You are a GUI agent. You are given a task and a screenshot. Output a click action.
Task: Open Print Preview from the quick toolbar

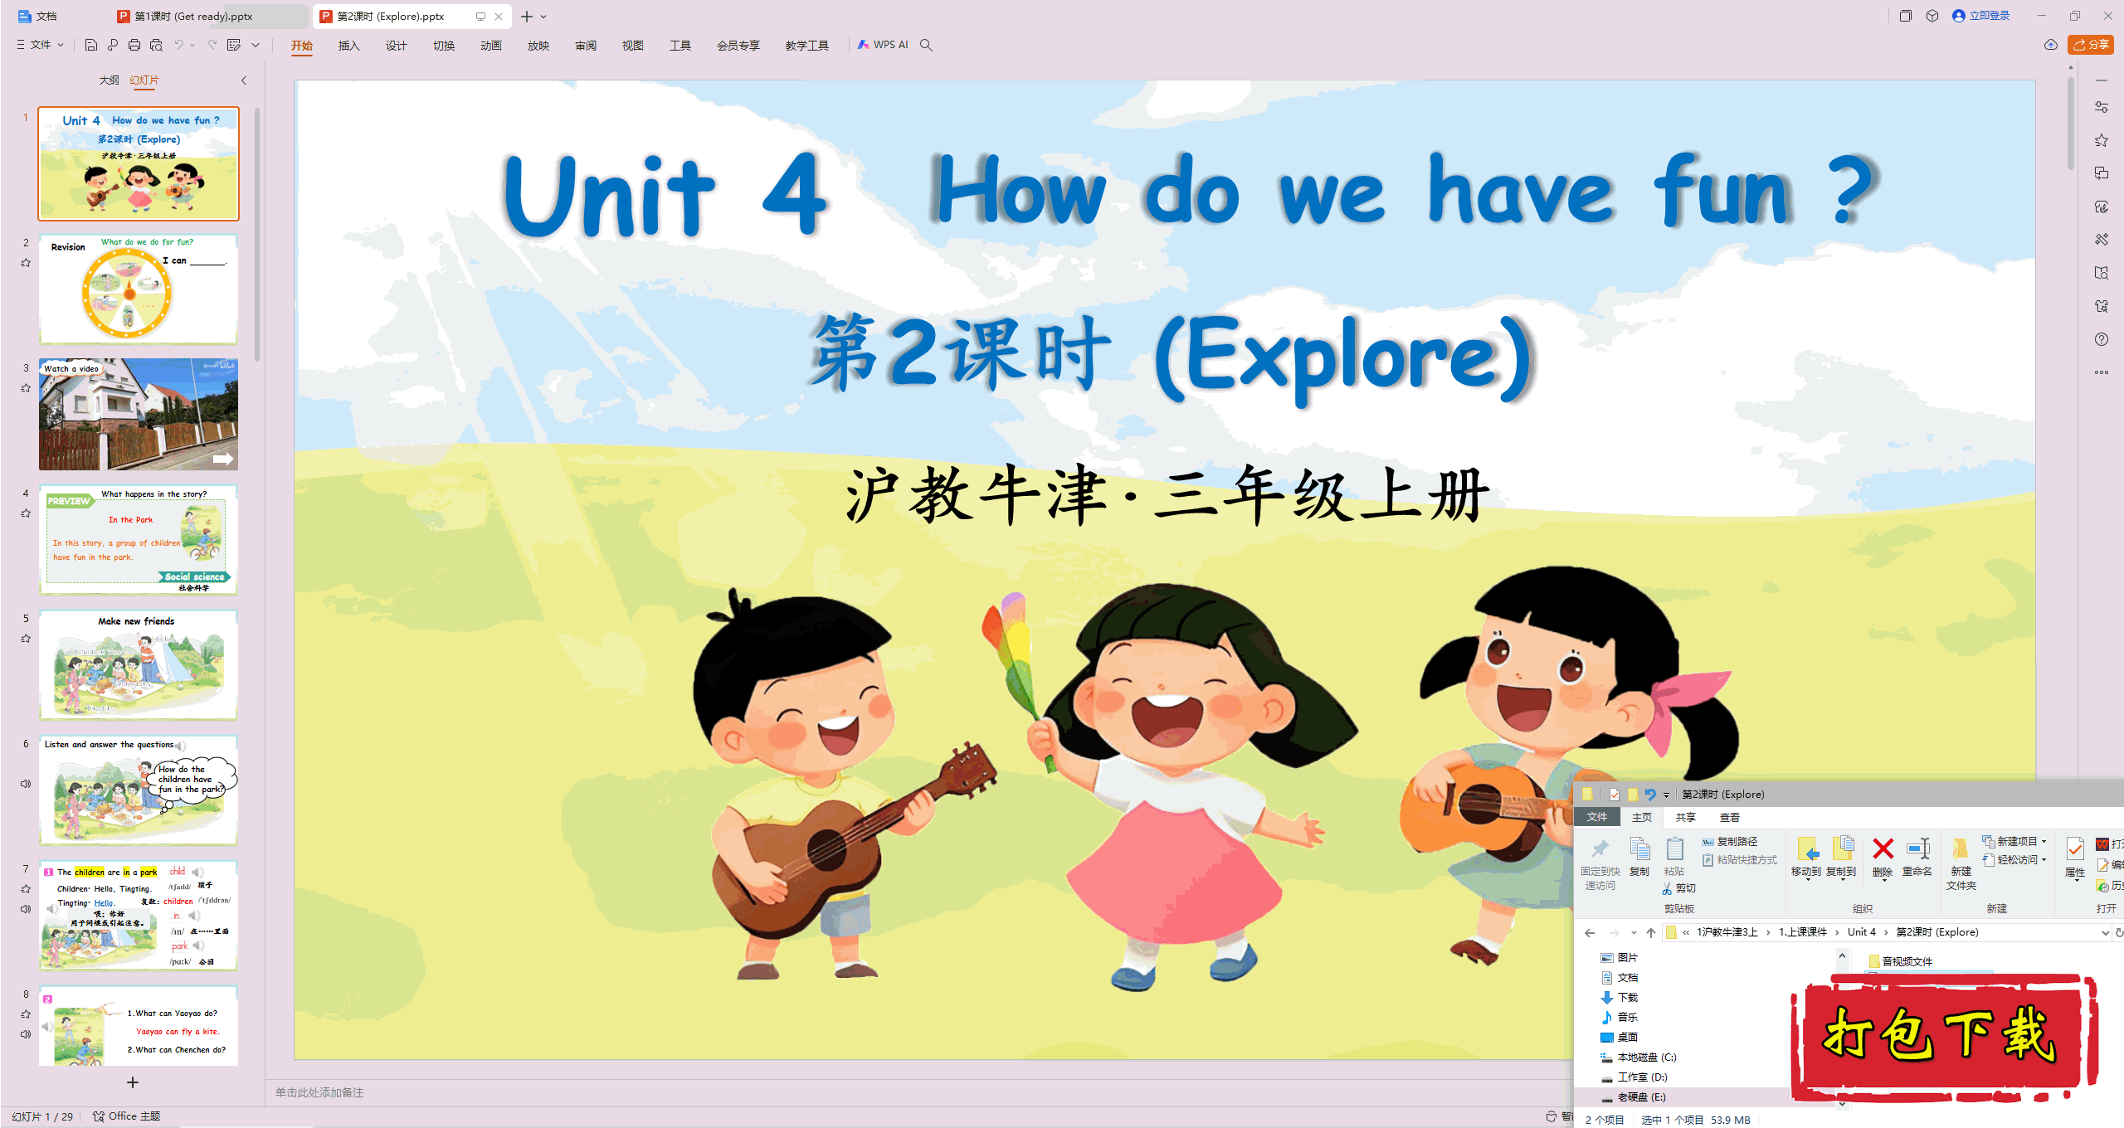click(x=156, y=45)
